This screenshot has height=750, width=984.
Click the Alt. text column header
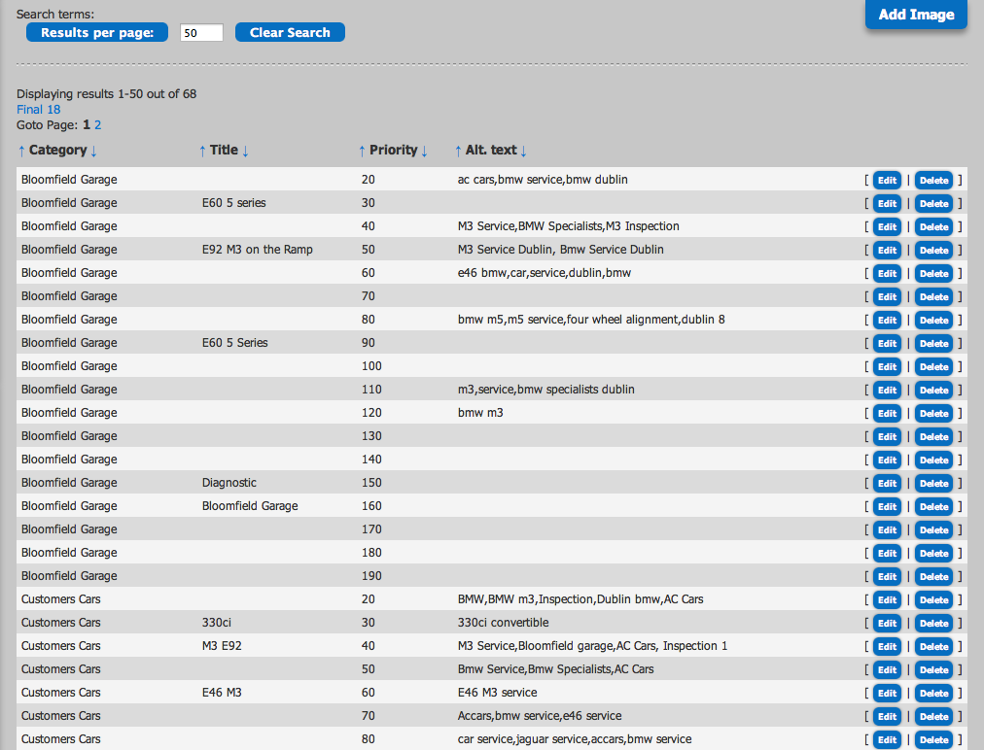coord(491,150)
